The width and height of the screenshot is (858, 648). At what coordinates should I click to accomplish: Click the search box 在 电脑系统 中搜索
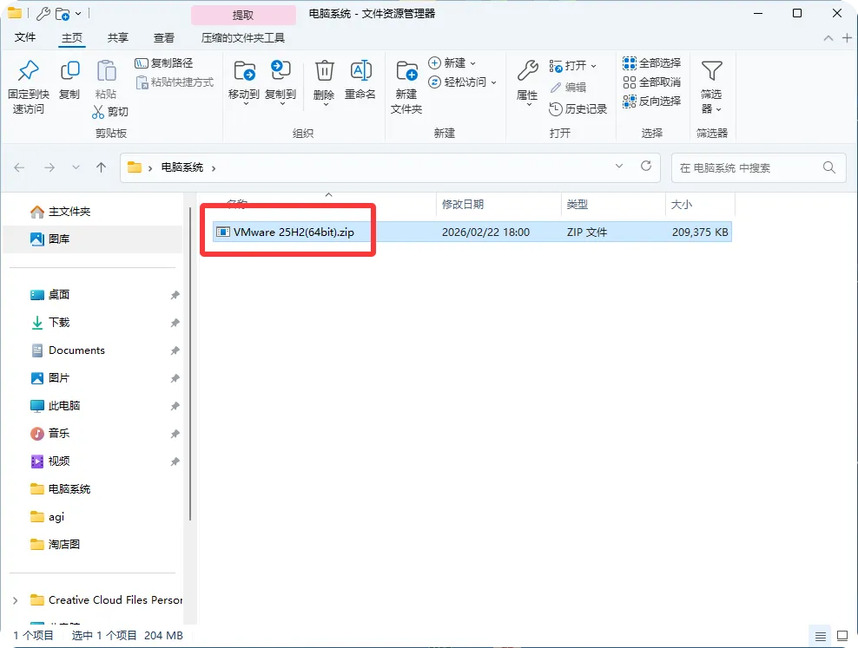coord(758,167)
